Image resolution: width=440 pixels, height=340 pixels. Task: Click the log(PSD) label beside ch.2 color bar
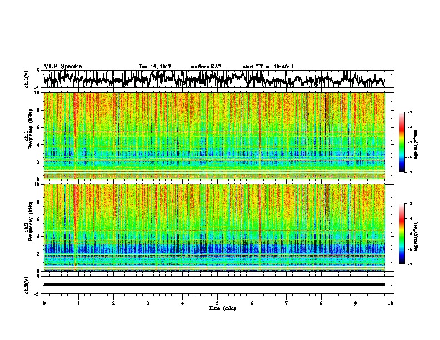pos(416,236)
